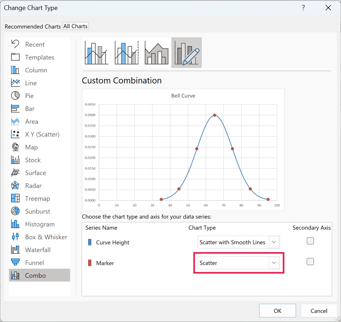Viewport: 341px width, 322px height.
Task: Click the Sunburst label in chart list
Action: pos(37,211)
